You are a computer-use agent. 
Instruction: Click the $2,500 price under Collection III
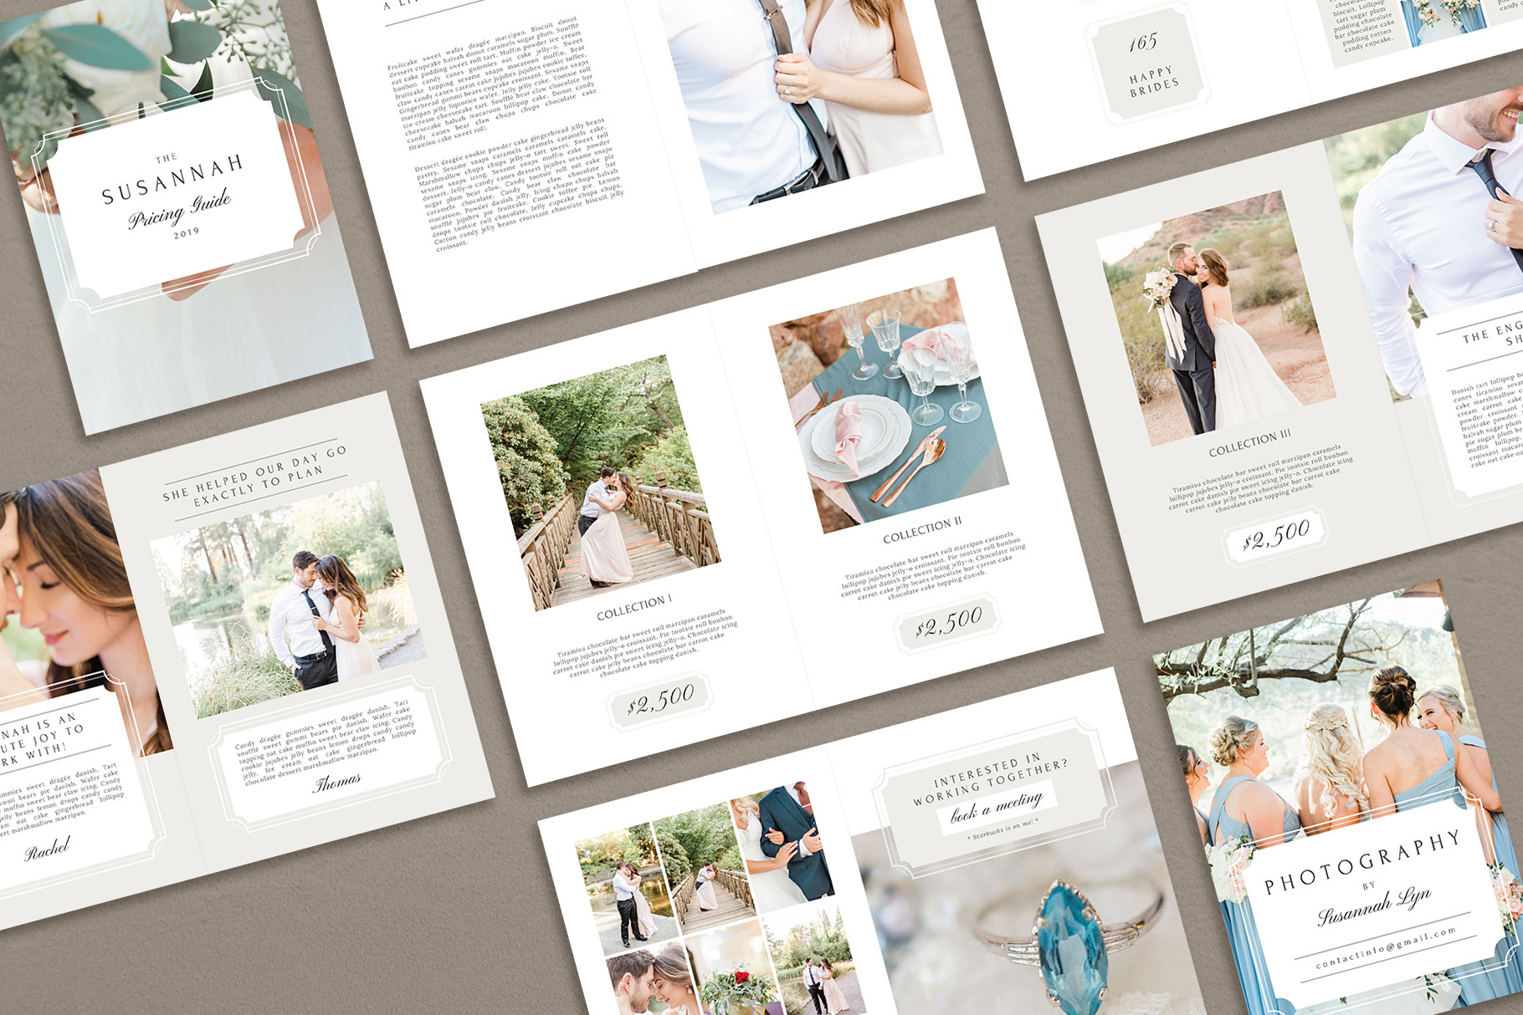[1275, 533]
